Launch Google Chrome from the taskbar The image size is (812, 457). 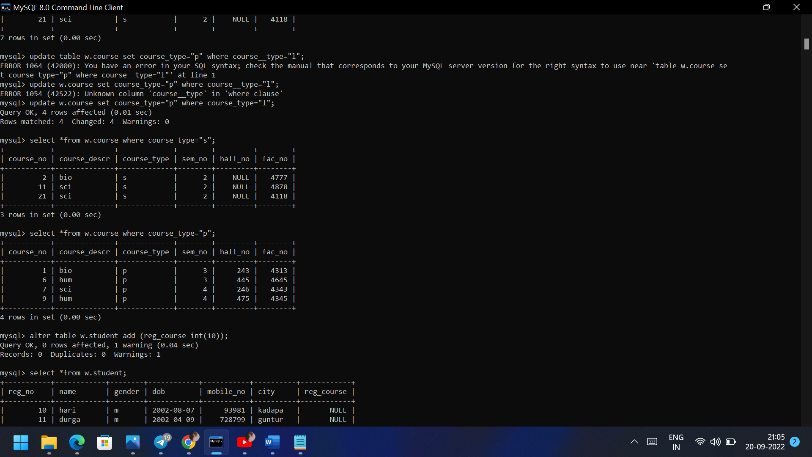point(189,442)
